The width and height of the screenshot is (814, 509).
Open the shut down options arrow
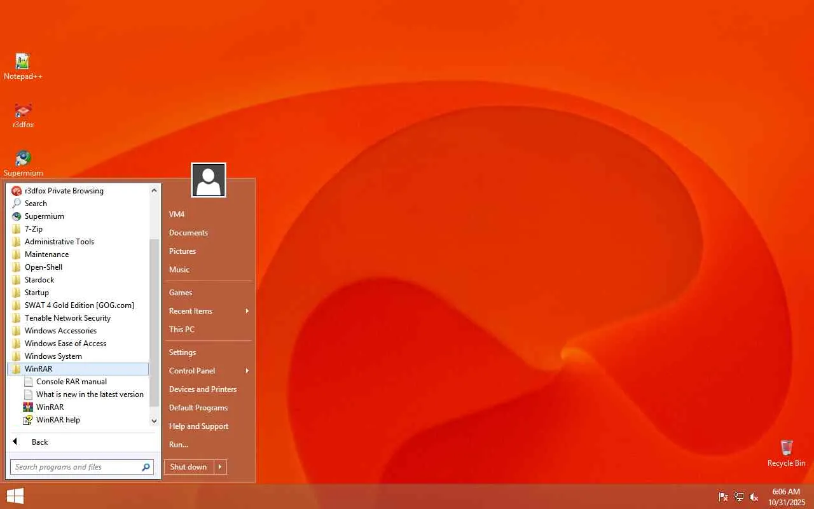coord(220,467)
